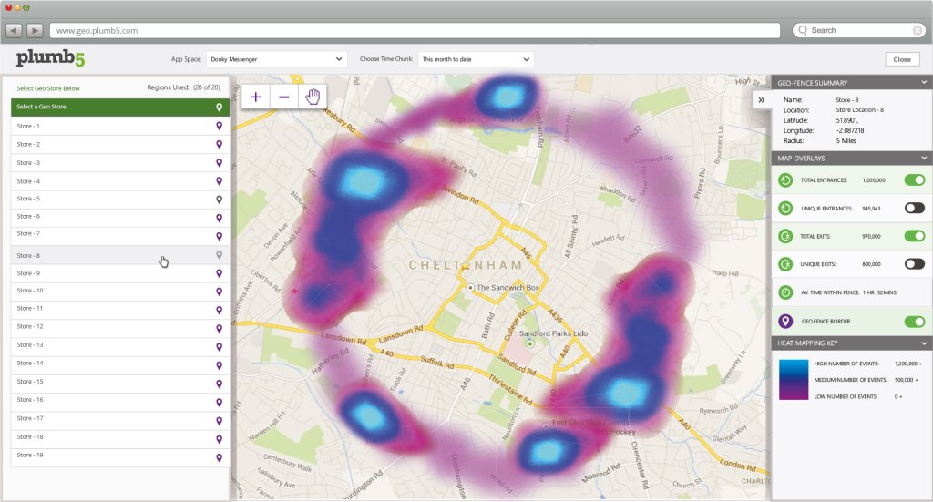933x502 pixels.
Task: Click the heat mapping gradient color key
Action: click(x=794, y=380)
